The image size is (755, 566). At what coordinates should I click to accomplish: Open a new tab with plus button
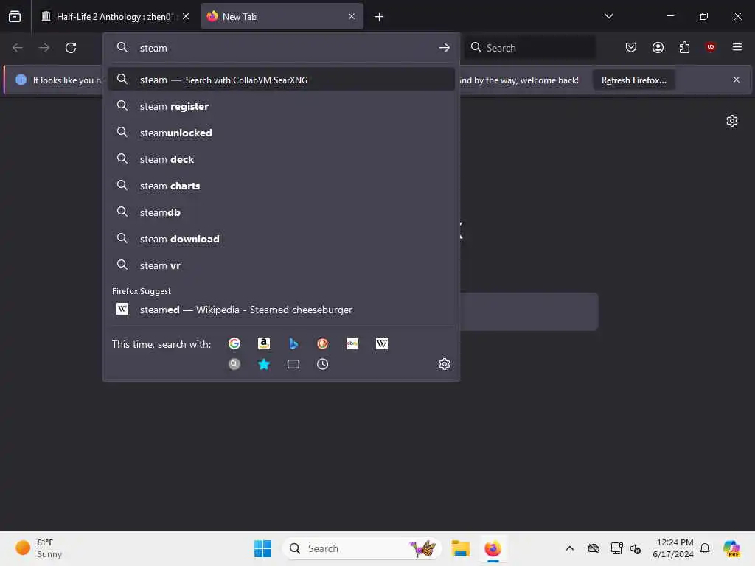click(x=379, y=16)
